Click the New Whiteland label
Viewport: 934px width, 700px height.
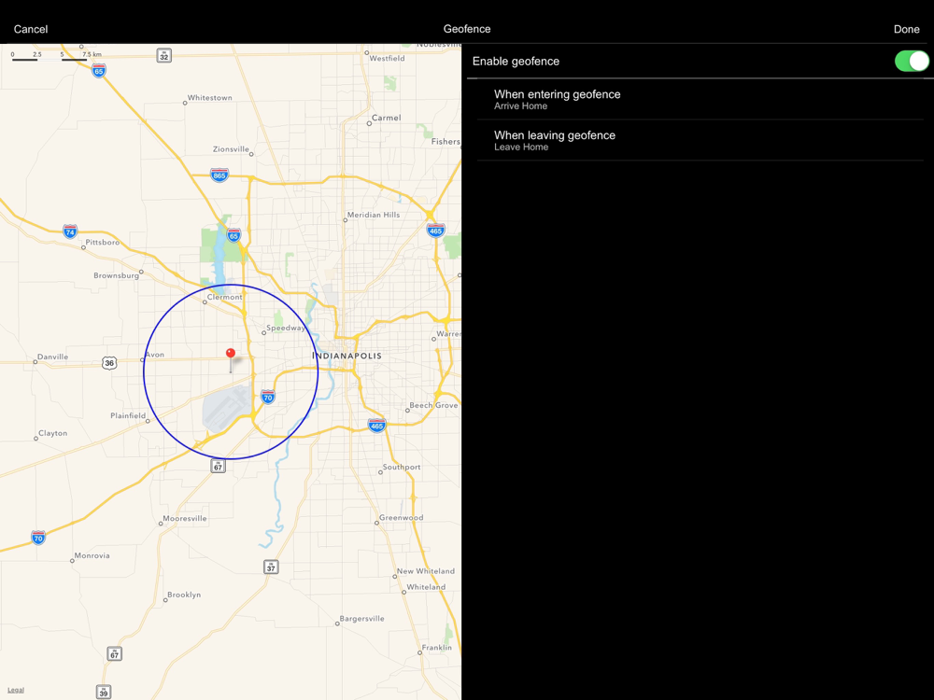426,571
